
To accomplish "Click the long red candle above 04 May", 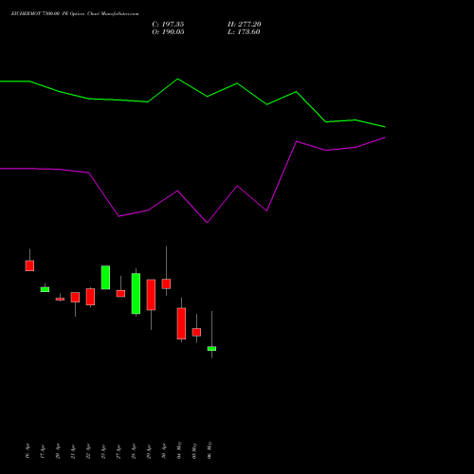I will coord(181,323).
